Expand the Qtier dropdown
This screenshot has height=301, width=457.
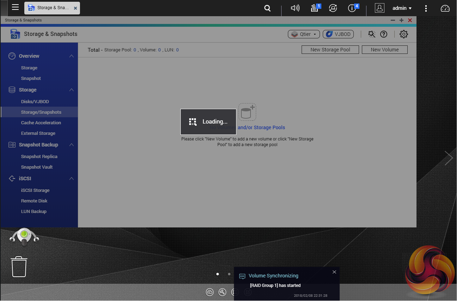[x=304, y=34]
